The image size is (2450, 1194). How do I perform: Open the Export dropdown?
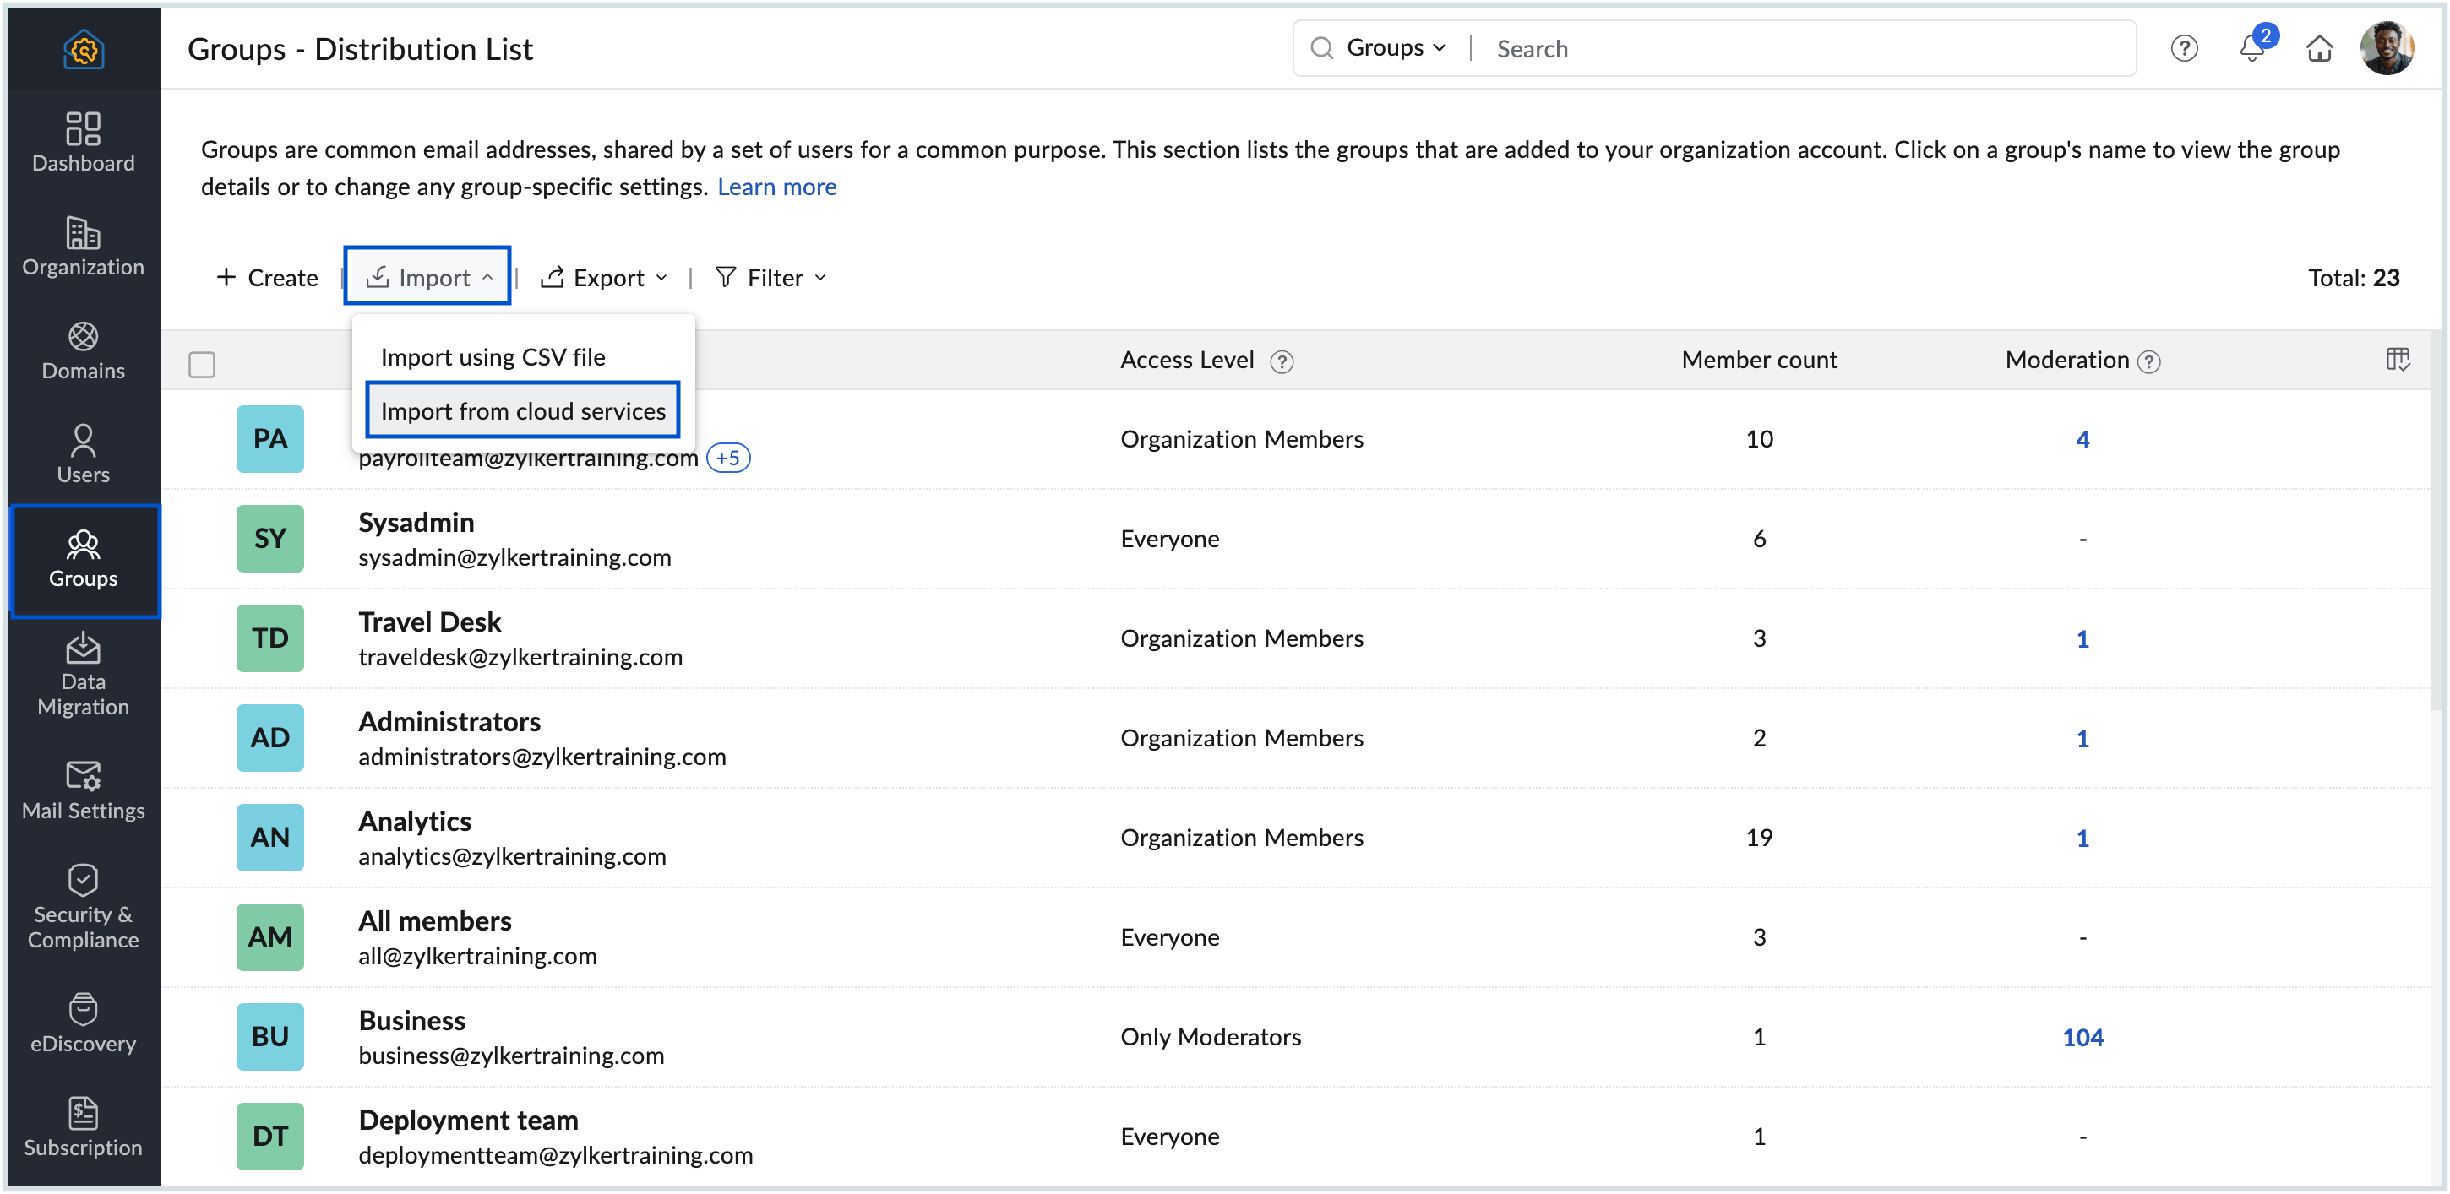[x=605, y=278]
